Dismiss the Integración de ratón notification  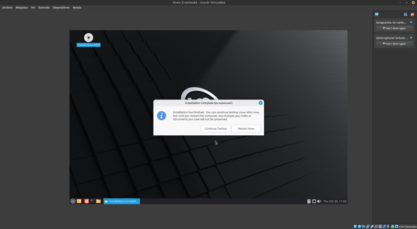coord(411,22)
